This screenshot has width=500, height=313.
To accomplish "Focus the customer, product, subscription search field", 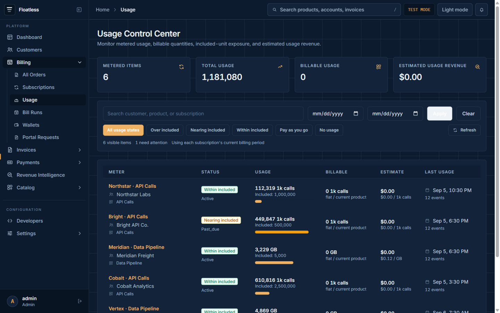I will pos(203,113).
